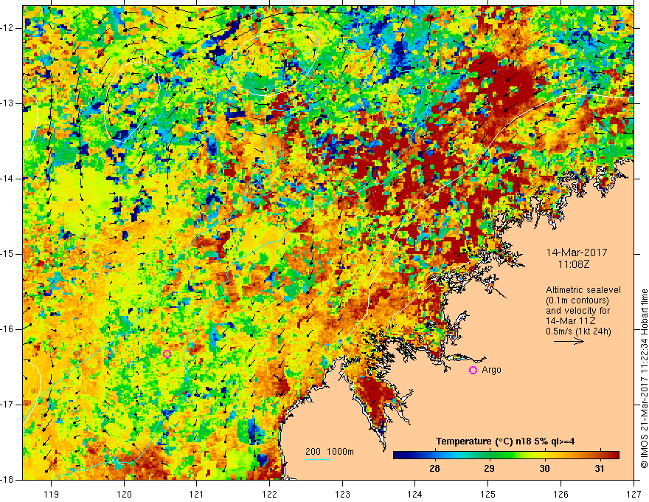Click the date text '14-Mar-2017'
This screenshot has height=502, width=649.
point(577,252)
